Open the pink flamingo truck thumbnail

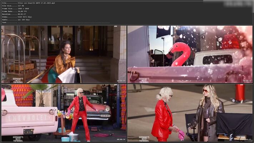[190, 54]
